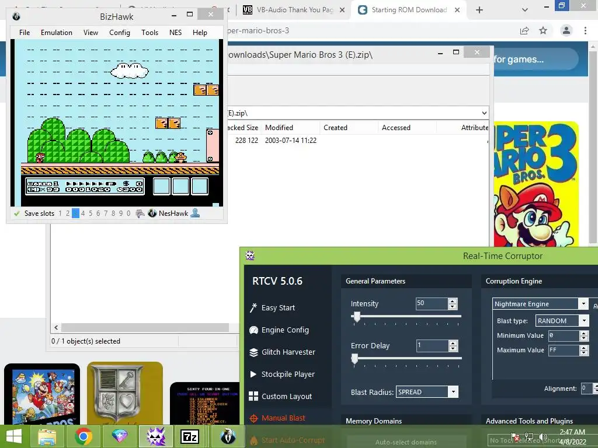The height and width of the screenshot is (448, 598).
Task: Select save slot 6 in BizHawk
Action: coord(98,213)
